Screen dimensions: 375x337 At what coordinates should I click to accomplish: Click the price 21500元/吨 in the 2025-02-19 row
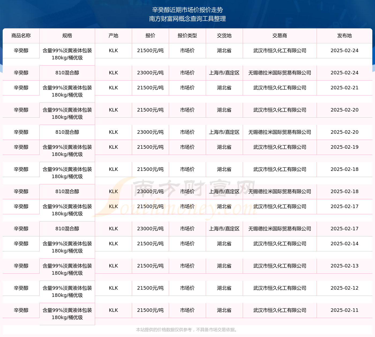(151, 147)
